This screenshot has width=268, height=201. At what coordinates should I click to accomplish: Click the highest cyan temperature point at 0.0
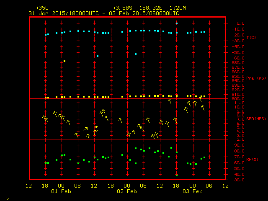click(177, 23)
